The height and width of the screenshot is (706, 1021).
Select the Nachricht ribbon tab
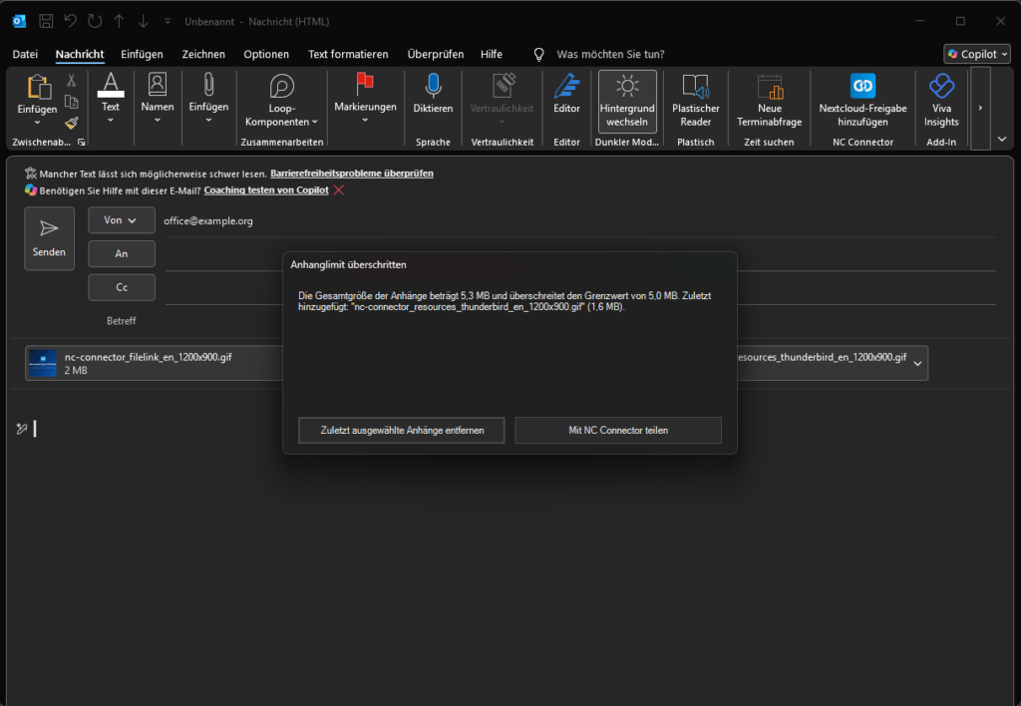(x=80, y=54)
